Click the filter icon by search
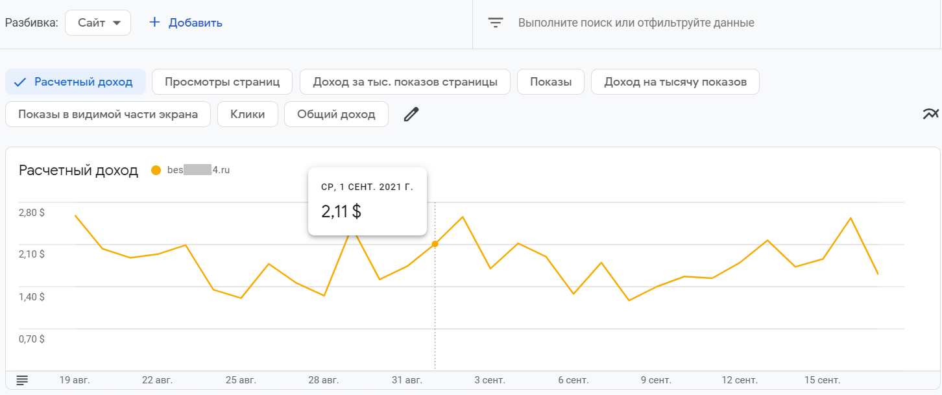The width and height of the screenshot is (942, 395). coord(496,23)
